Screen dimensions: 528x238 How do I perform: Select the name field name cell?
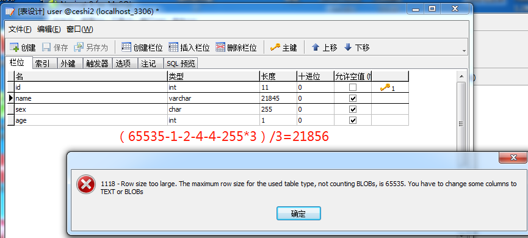coord(90,99)
